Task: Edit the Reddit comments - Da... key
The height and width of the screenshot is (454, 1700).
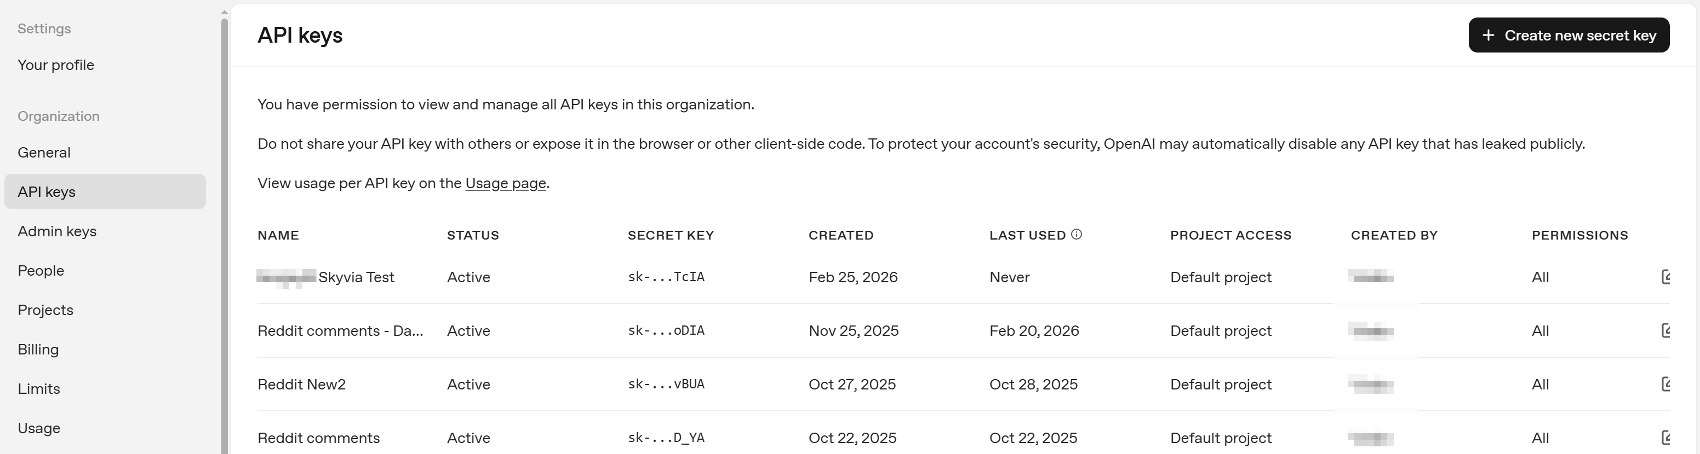Action: (1665, 331)
